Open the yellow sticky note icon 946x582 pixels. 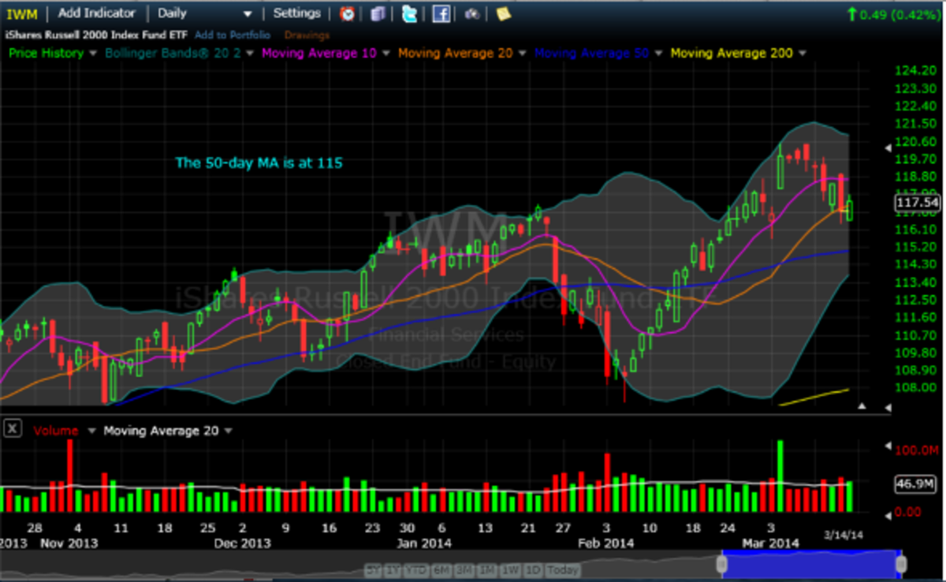coord(502,13)
